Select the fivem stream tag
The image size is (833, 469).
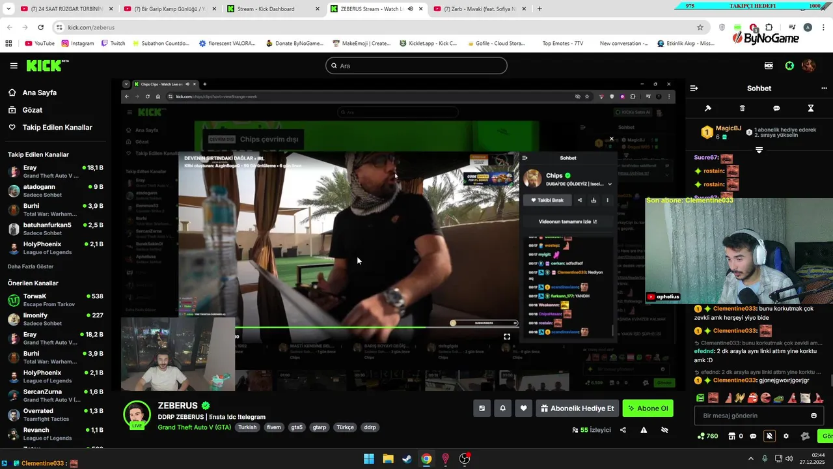pos(273,427)
